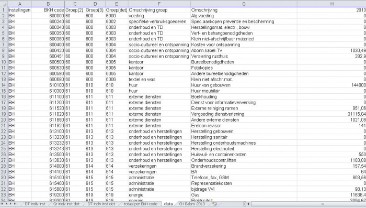Show the previous sheet tab with the navigation arrow
366x208 pixels.
6,204
